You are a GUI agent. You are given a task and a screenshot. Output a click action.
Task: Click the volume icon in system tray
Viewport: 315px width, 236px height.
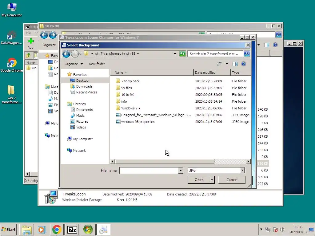[283, 230]
